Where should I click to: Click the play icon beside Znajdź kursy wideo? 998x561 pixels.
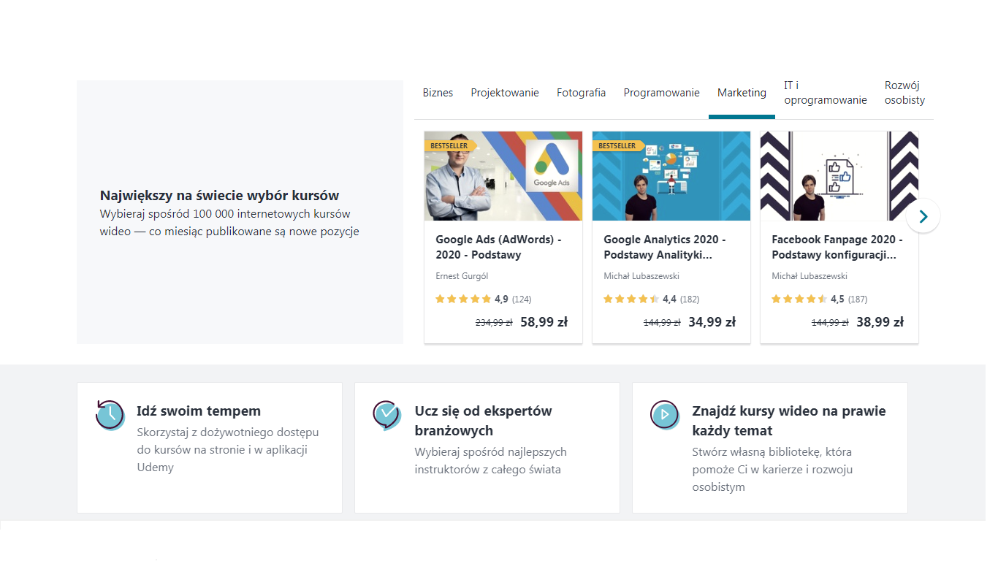[x=665, y=415]
